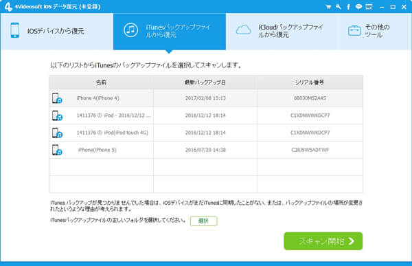Click the 最新バックアップ日 column header
Image resolution: width=412 pixels, height=266 pixels.
pyautogui.click(x=205, y=82)
